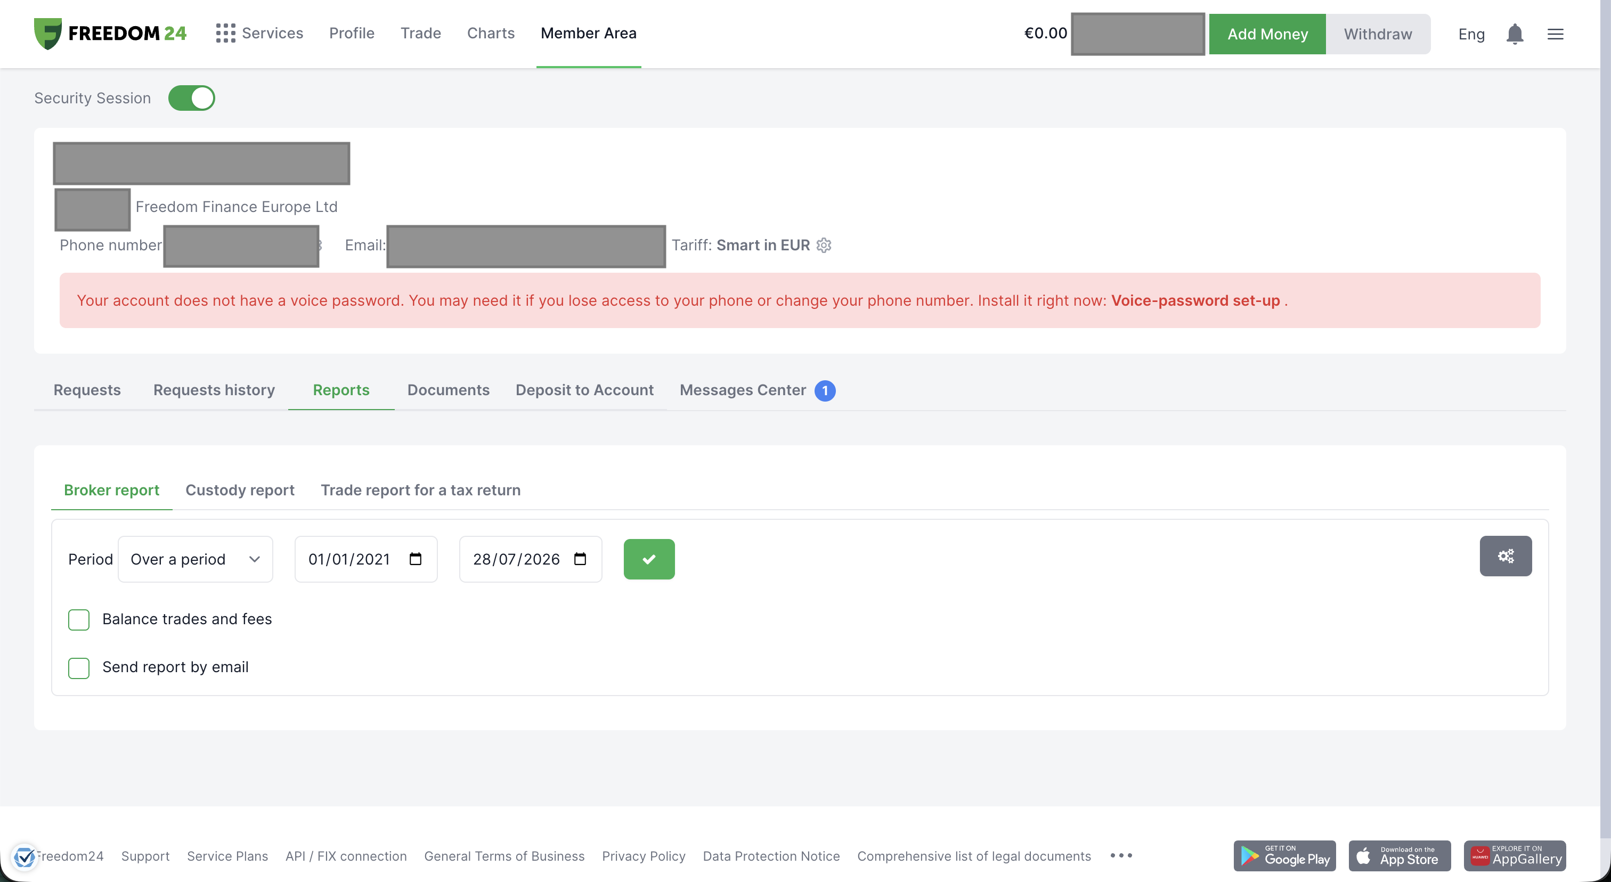Open Google Play store badge
Screen dimensions: 1611x882
tap(1284, 856)
